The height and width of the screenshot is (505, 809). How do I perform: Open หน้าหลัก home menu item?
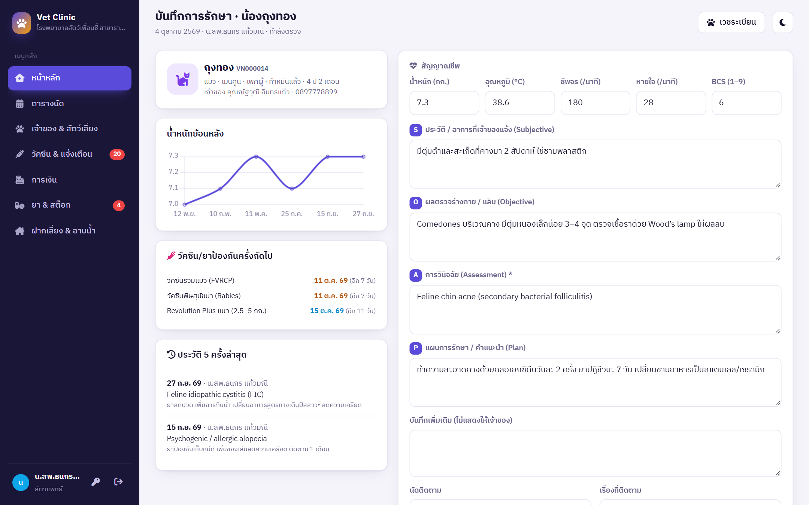pyautogui.click(x=70, y=78)
